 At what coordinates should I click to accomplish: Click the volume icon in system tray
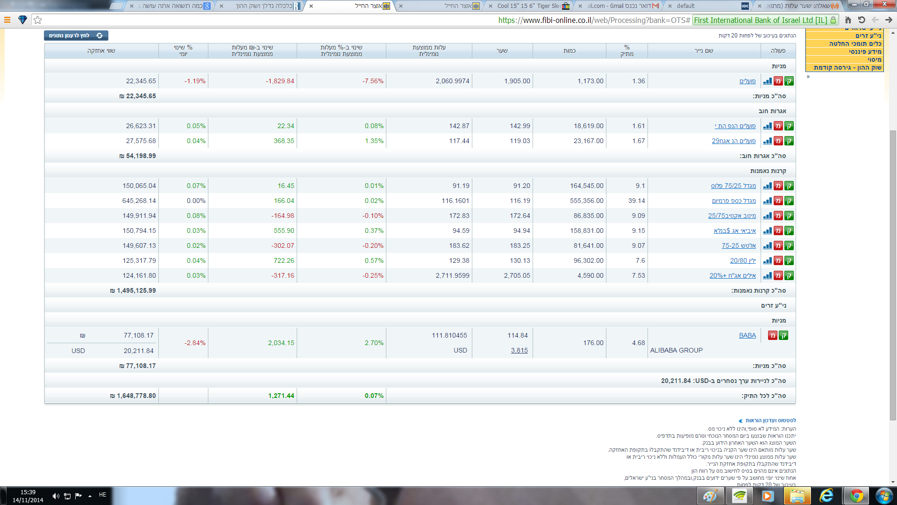(56, 496)
